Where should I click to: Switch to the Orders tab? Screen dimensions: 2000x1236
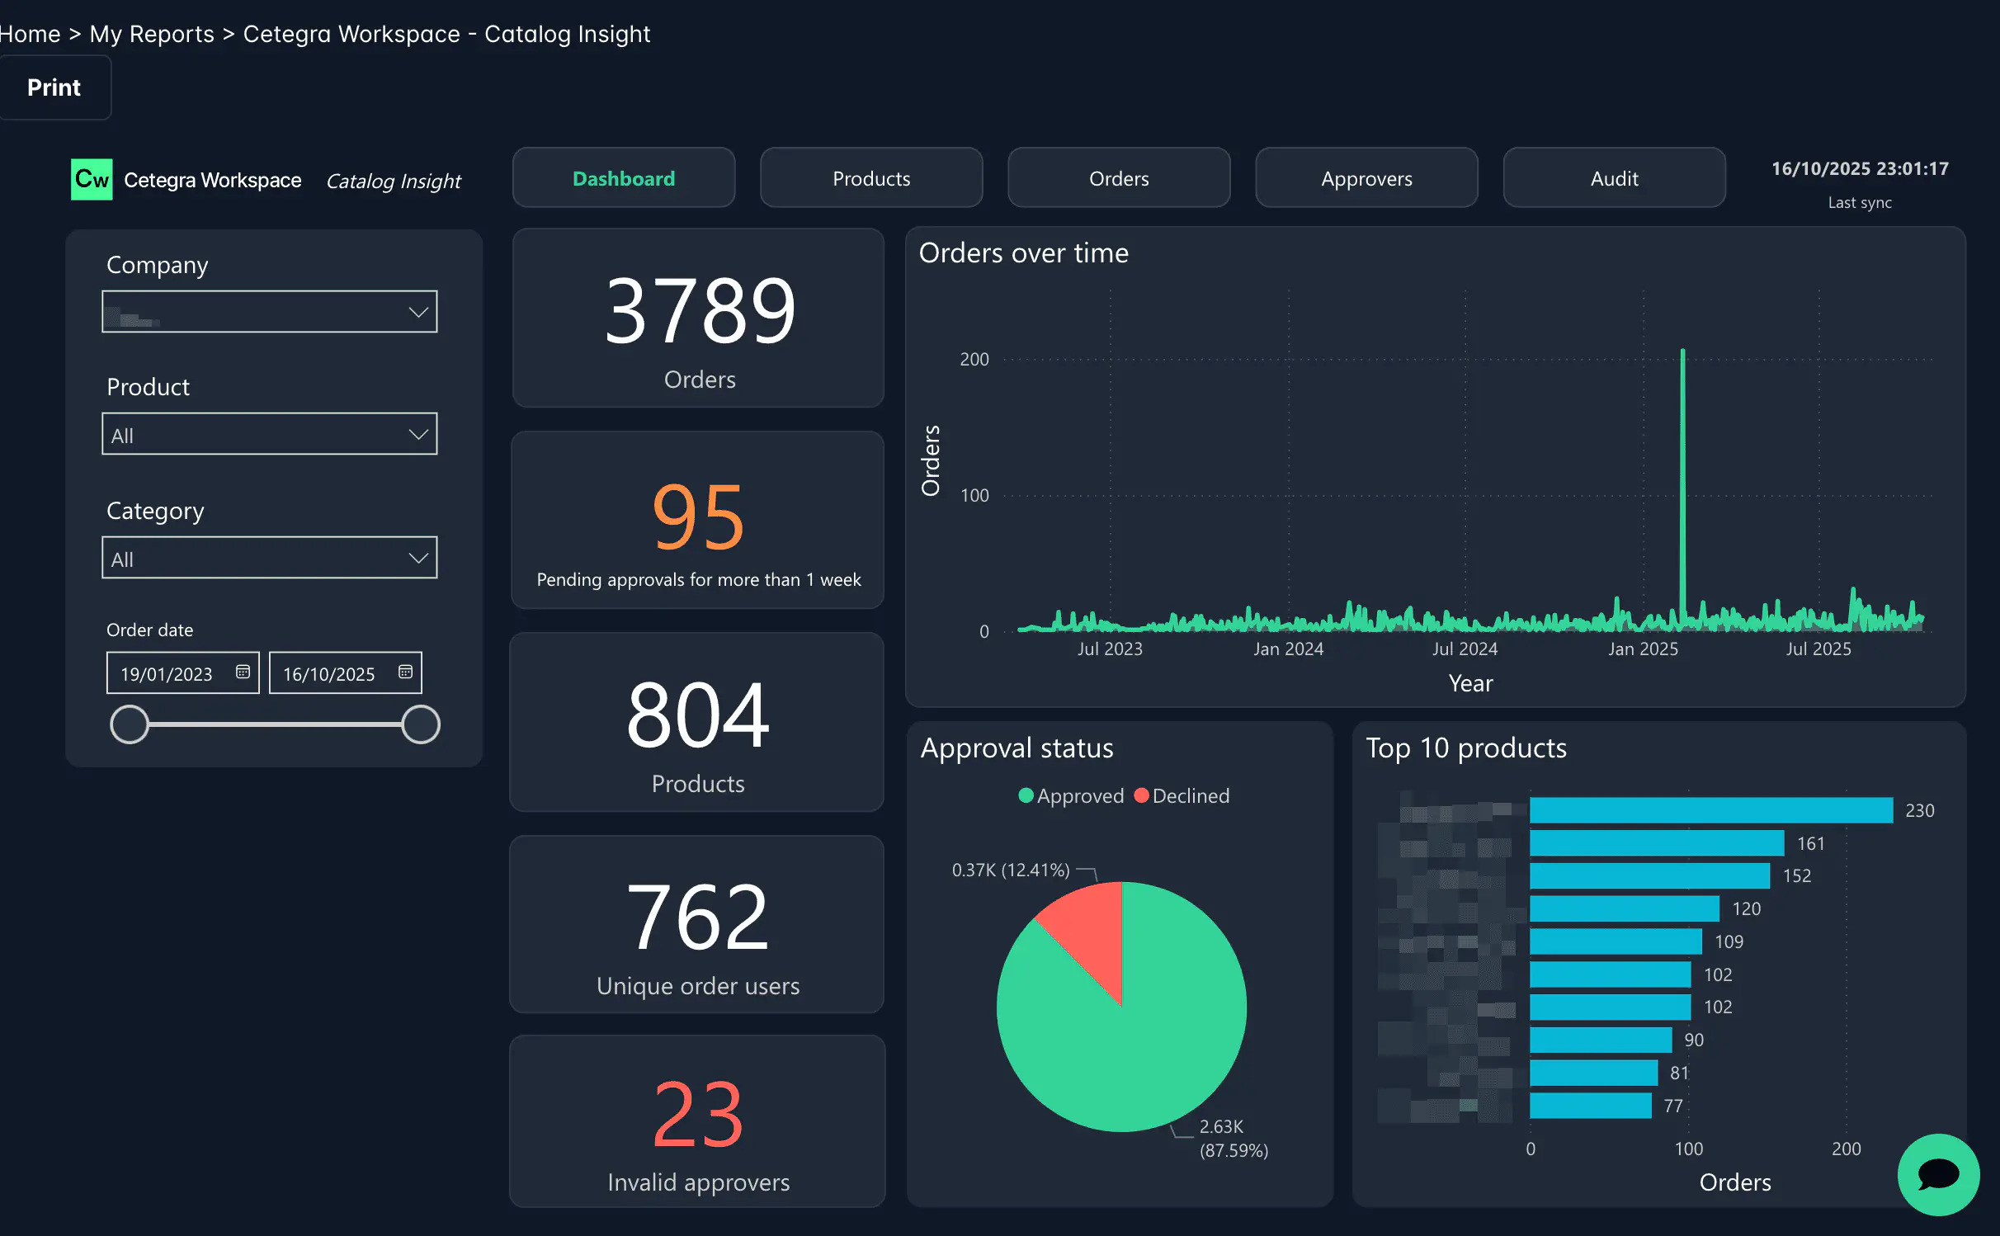[x=1119, y=177]
